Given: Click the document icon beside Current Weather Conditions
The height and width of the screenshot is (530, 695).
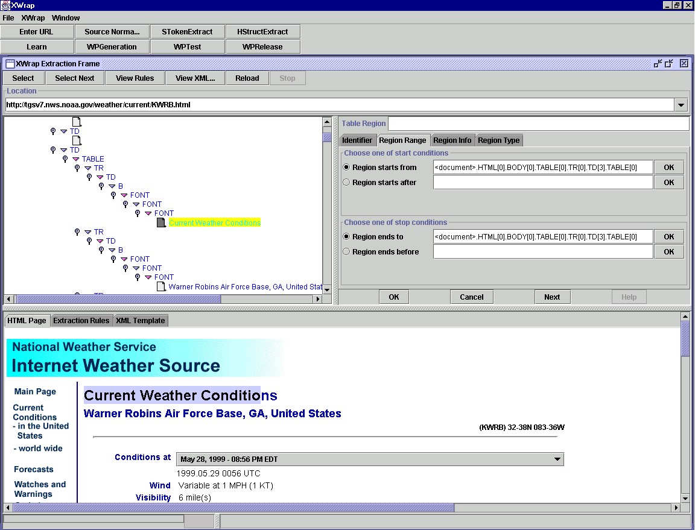Looking at the screenshot, I should (161, 223).
